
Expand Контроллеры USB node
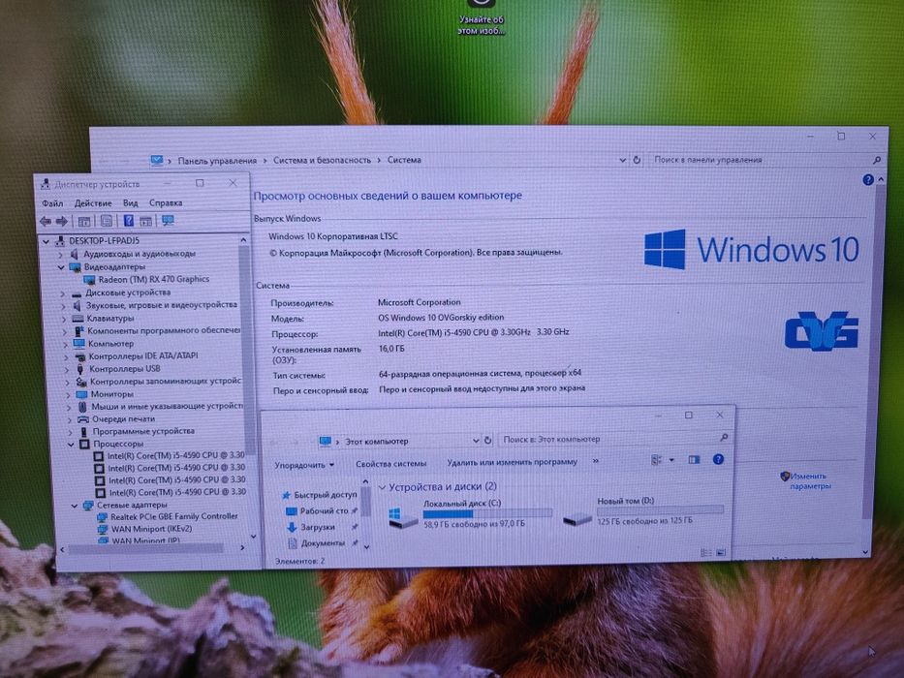click(x=67, y=370)
